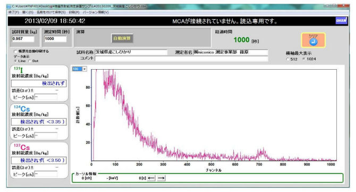The width and height of the screenshot is (356, 192).
Task: Open the 名前を付けて保存(S) menu
Action: click(51, 12)
